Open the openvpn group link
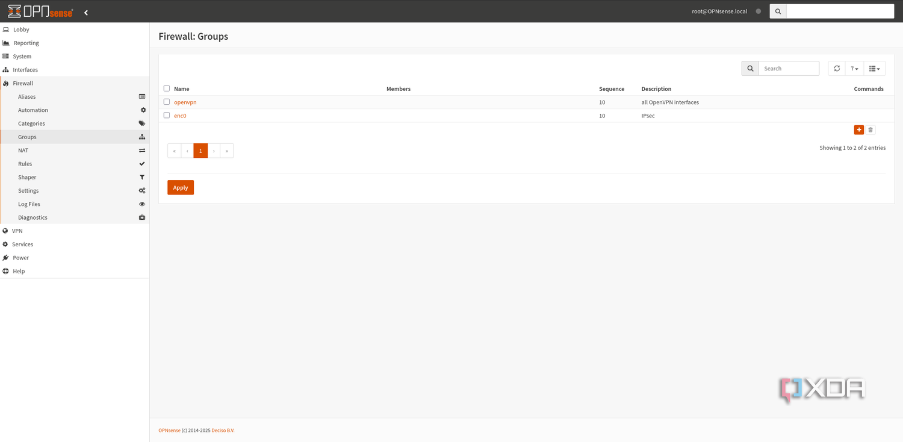The height and width of the screenshot is (442, 903). click(x=185, y=102)
